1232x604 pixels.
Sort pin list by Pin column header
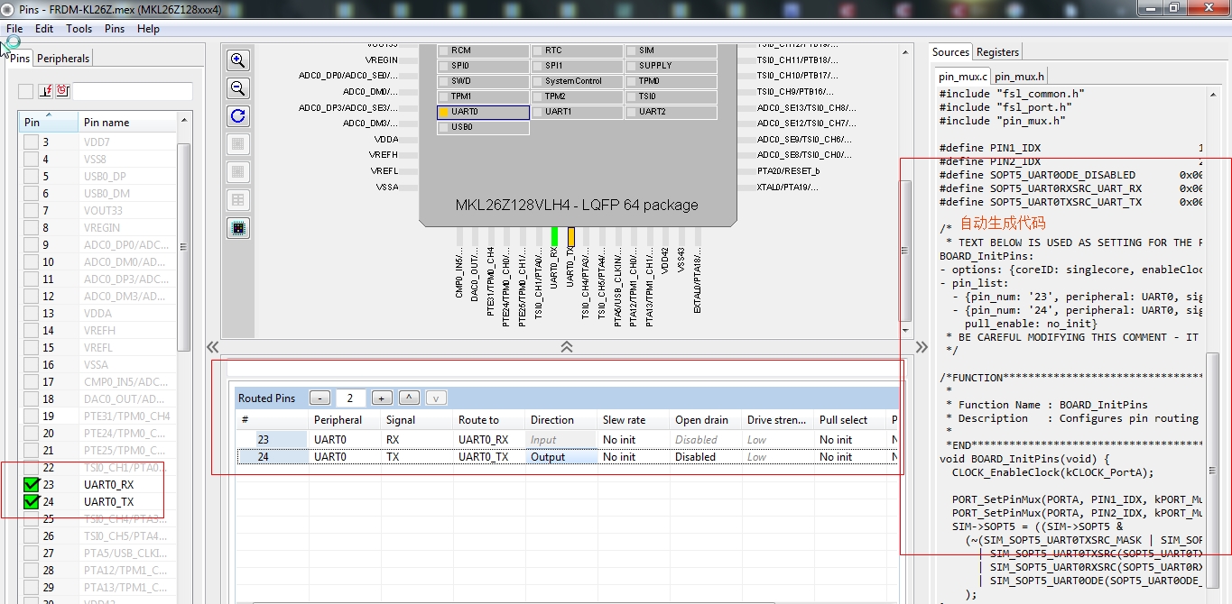click(x=47, y=122)
